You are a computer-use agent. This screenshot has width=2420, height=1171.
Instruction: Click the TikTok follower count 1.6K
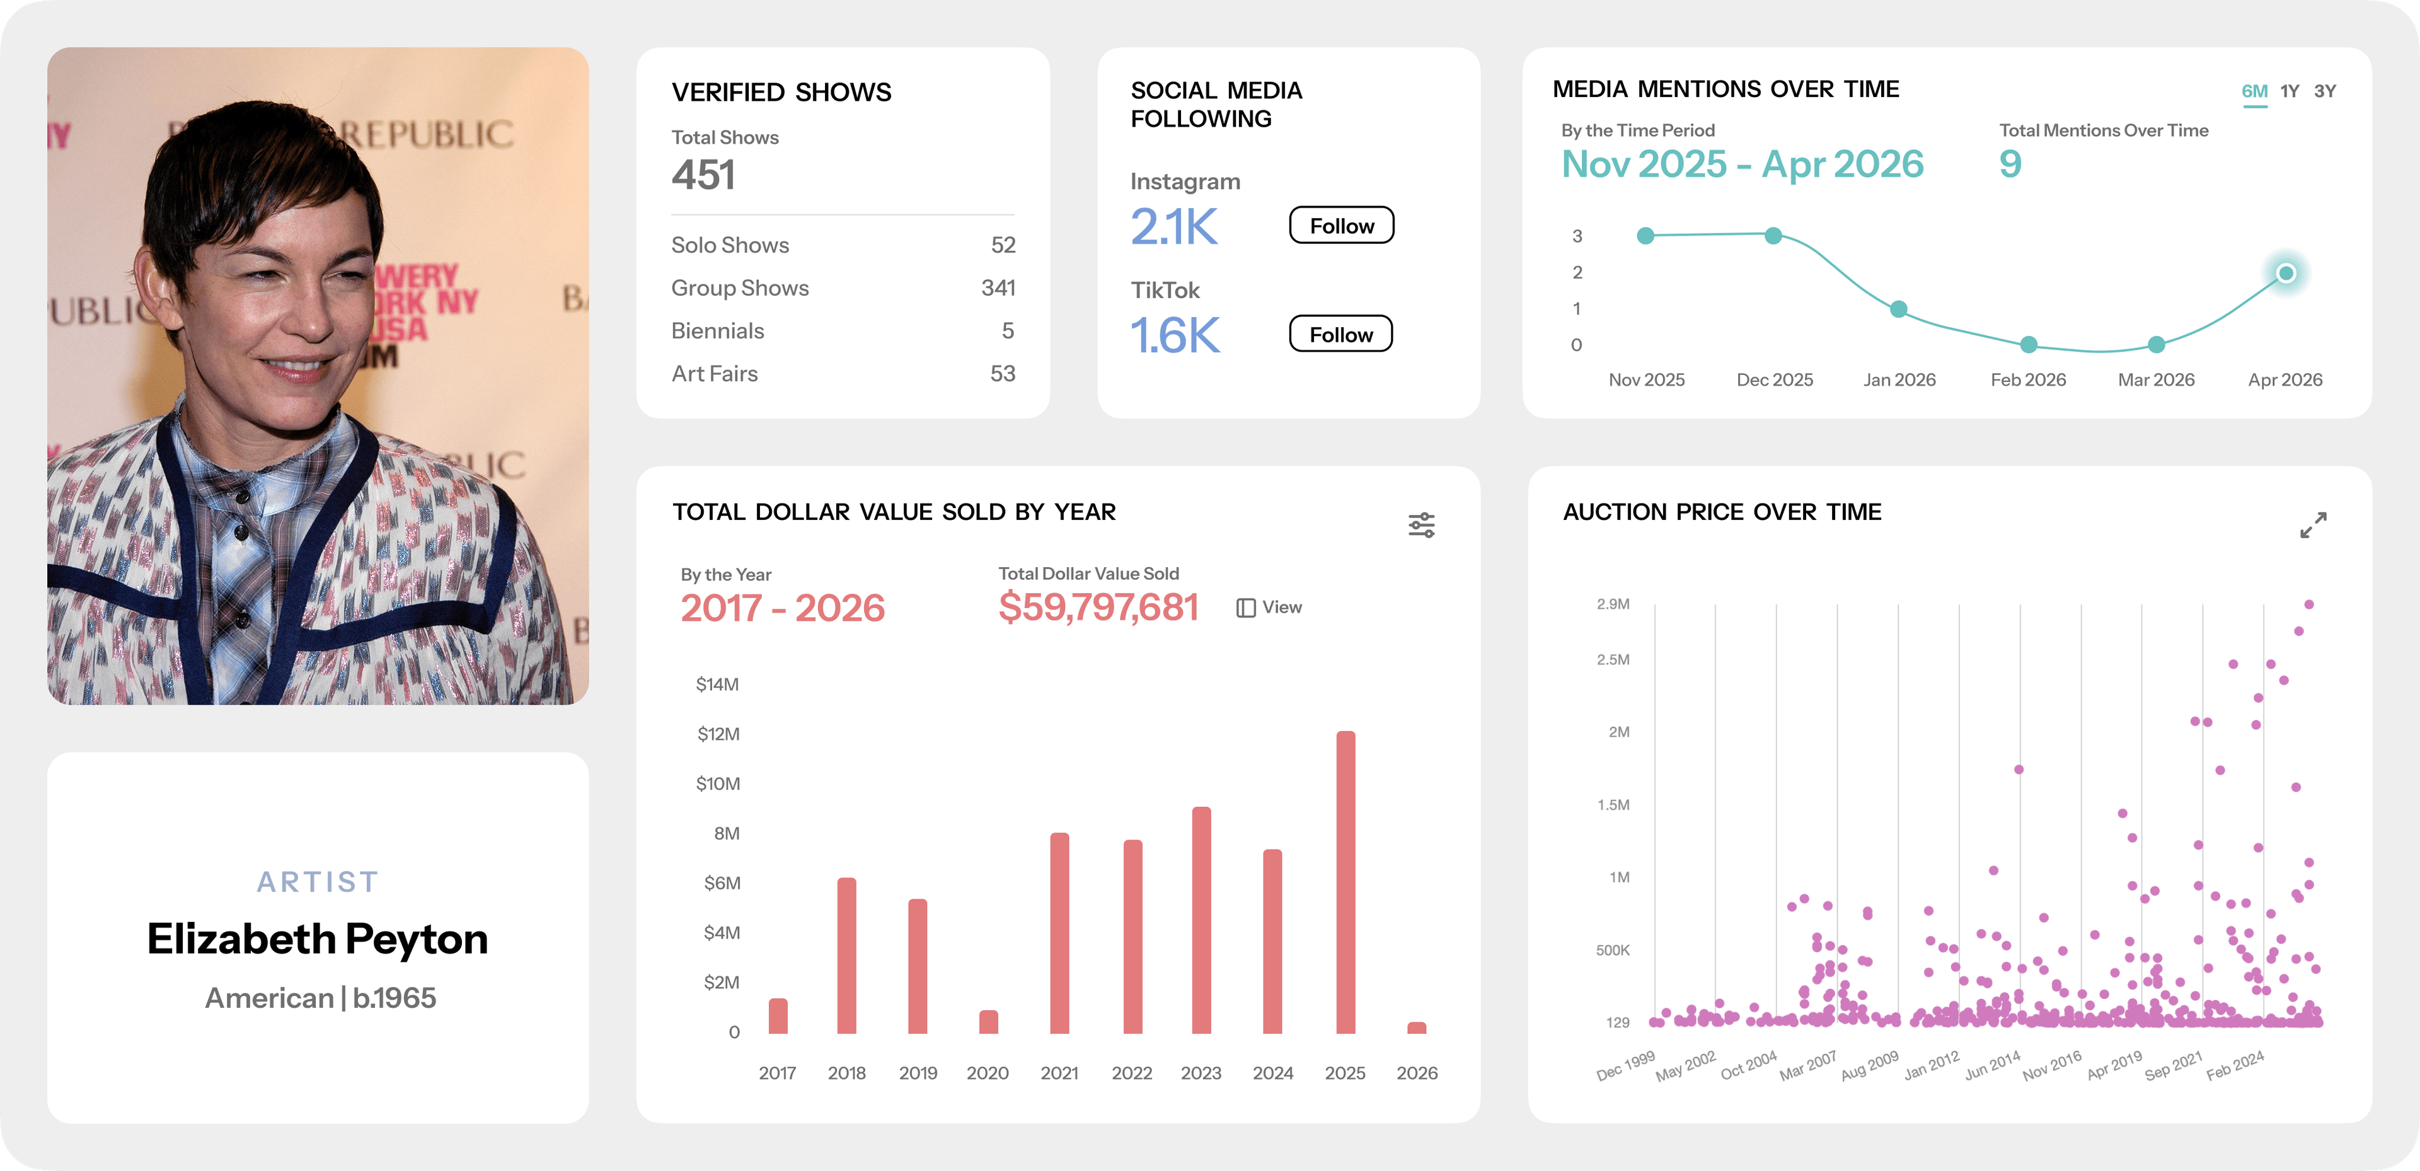pyautogui.click(x=1174, y=335)
